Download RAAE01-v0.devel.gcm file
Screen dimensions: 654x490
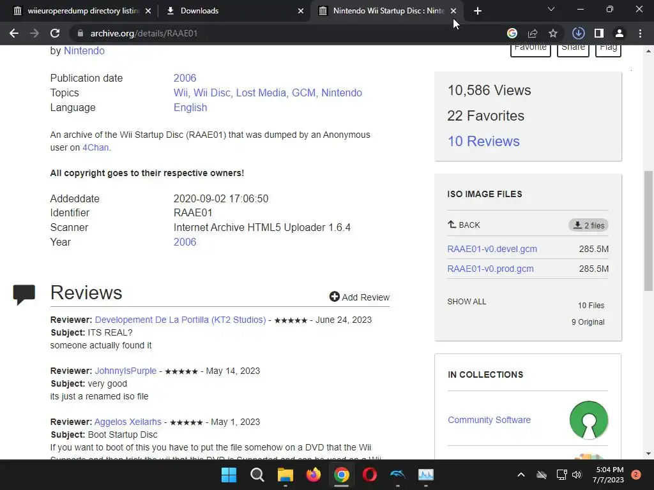pyautogui.click(x=492, y=249)
